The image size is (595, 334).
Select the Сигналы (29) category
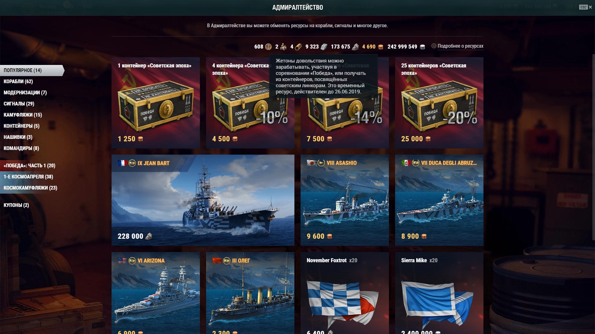point(19,104)
